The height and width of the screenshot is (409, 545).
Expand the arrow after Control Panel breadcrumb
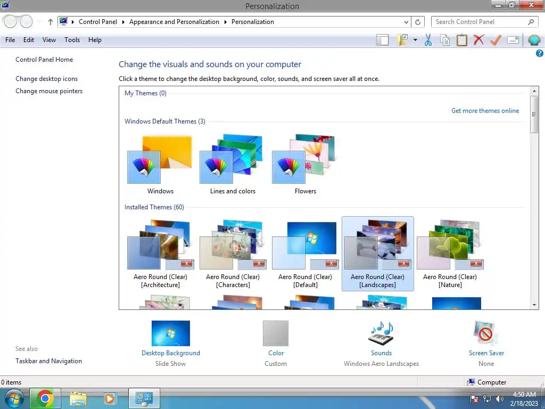123,22
